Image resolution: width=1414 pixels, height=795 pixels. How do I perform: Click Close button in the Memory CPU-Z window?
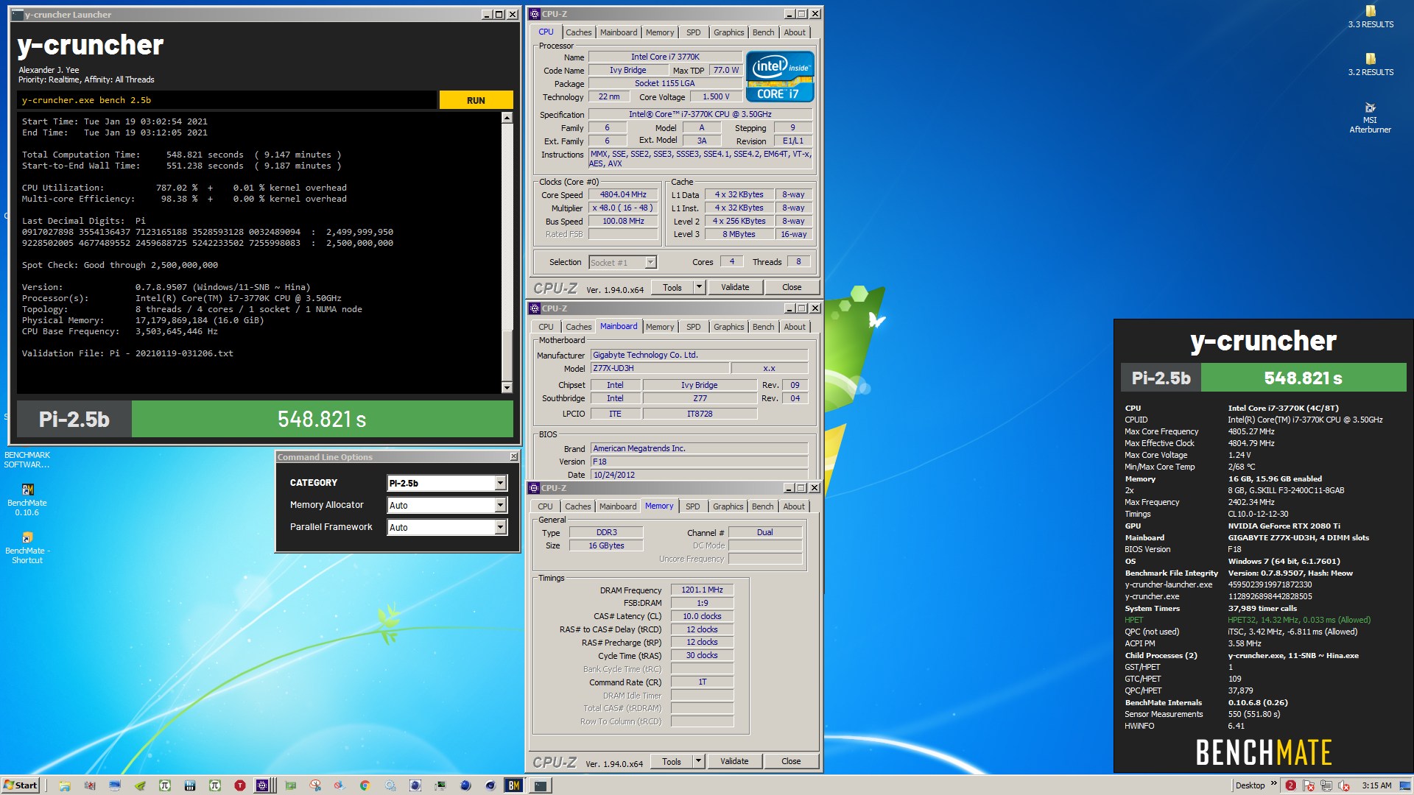coord(791,761)
